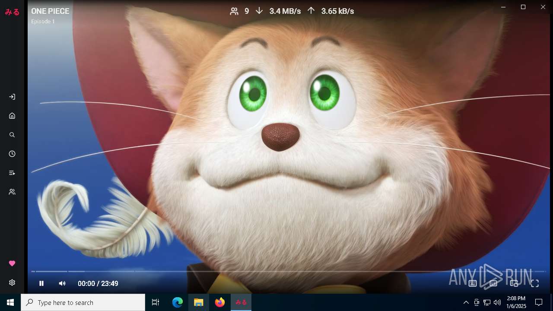Open the Search page in the sidebar
The image size is (553, 311).
coord(12,135)
